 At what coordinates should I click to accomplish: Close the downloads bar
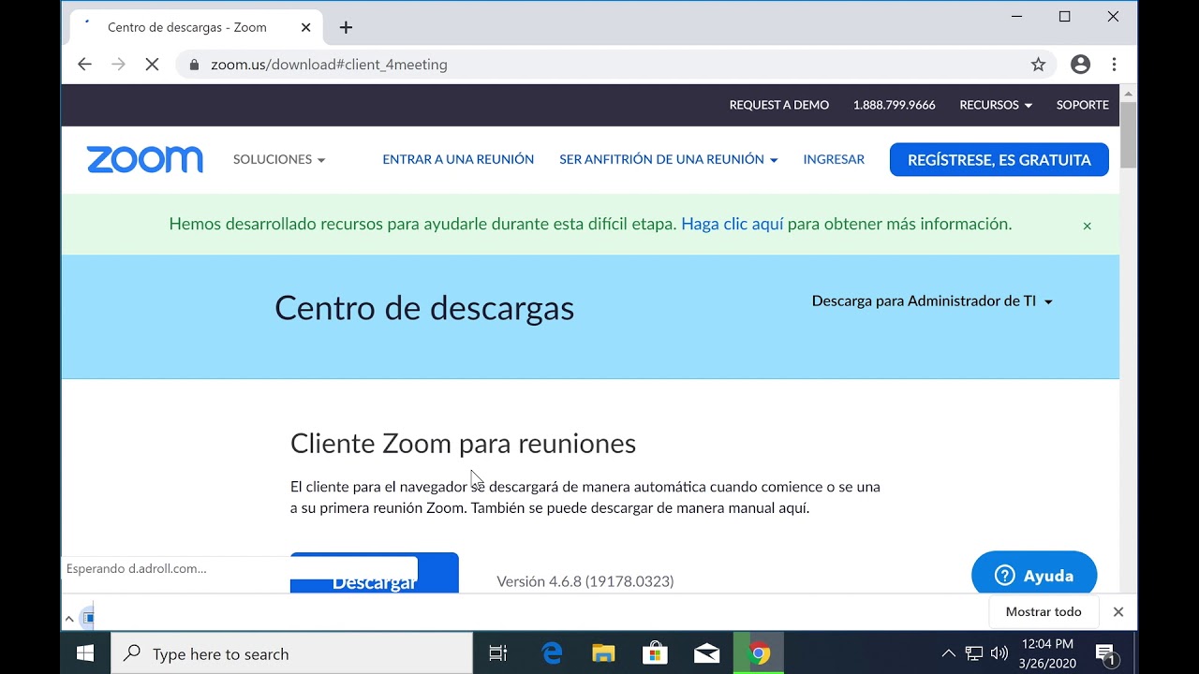click(x=1118, y=611)
